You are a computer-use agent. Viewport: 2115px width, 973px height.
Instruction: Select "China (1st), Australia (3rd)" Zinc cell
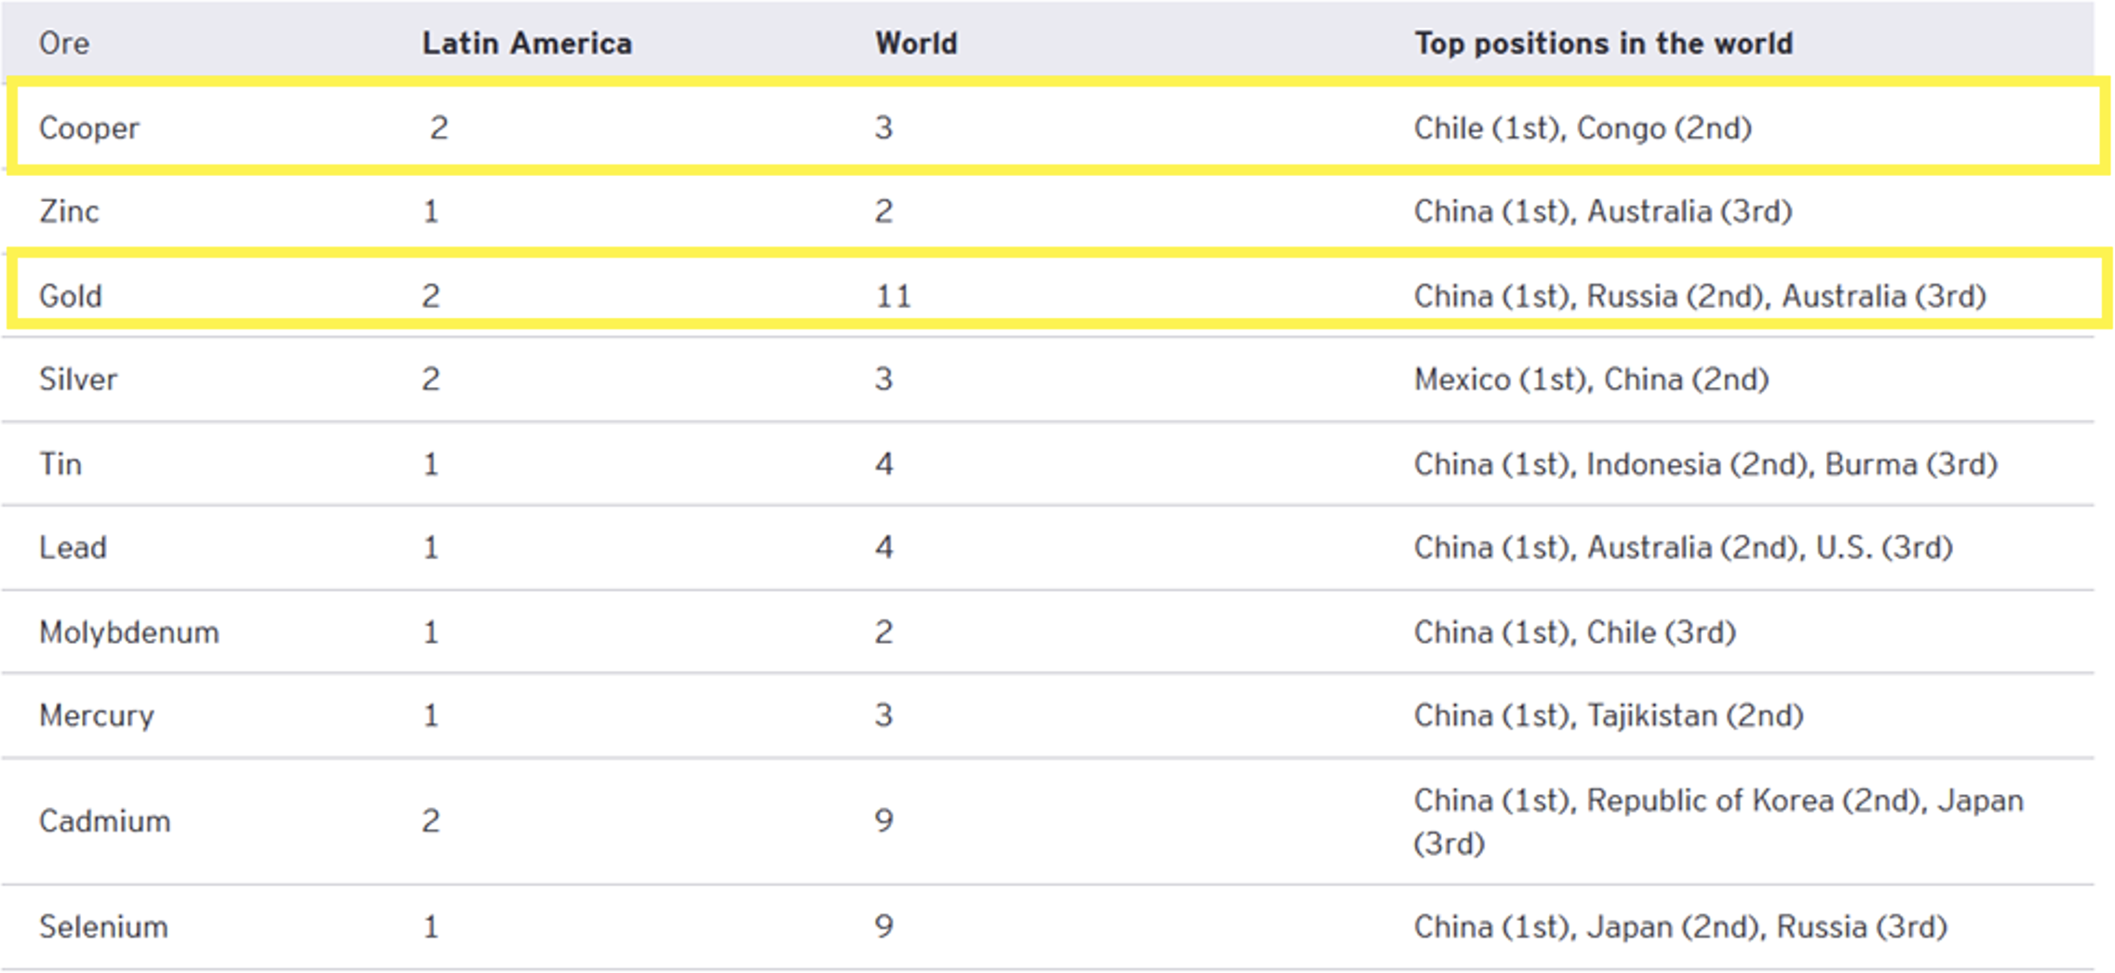(x=1603, y=211)
